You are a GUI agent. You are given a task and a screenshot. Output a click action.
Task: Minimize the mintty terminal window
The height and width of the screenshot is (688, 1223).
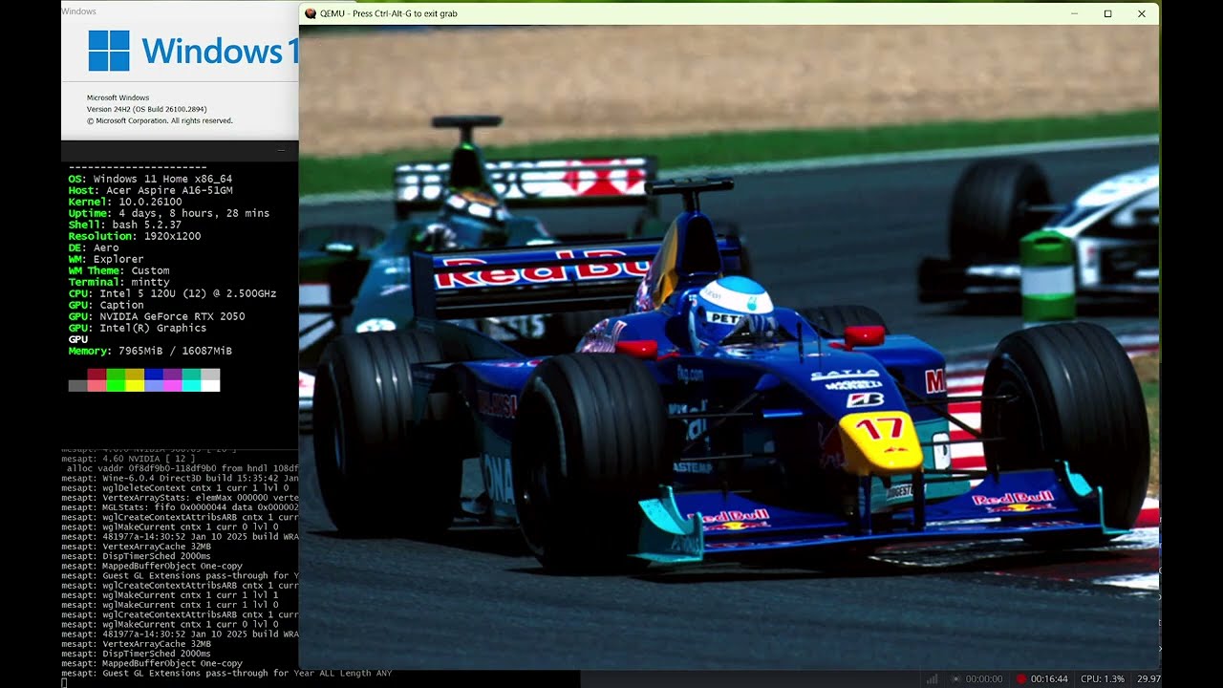click(x=281, y=151)
